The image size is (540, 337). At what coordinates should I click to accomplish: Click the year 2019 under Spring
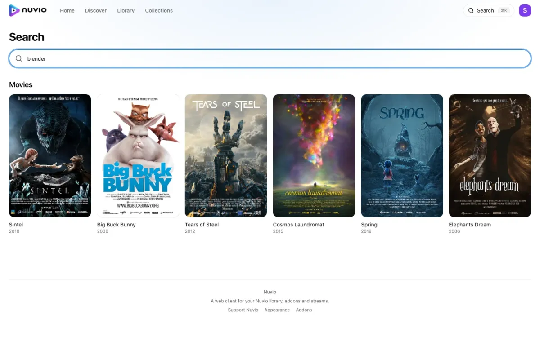[366, 231]
